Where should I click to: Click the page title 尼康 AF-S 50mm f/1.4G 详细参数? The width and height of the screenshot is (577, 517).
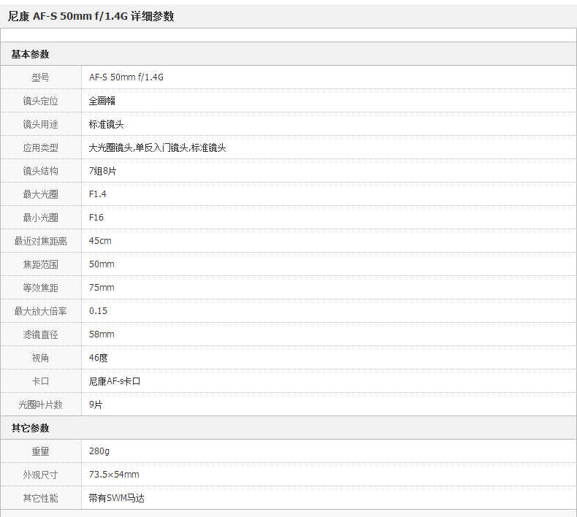click(91, 16)
